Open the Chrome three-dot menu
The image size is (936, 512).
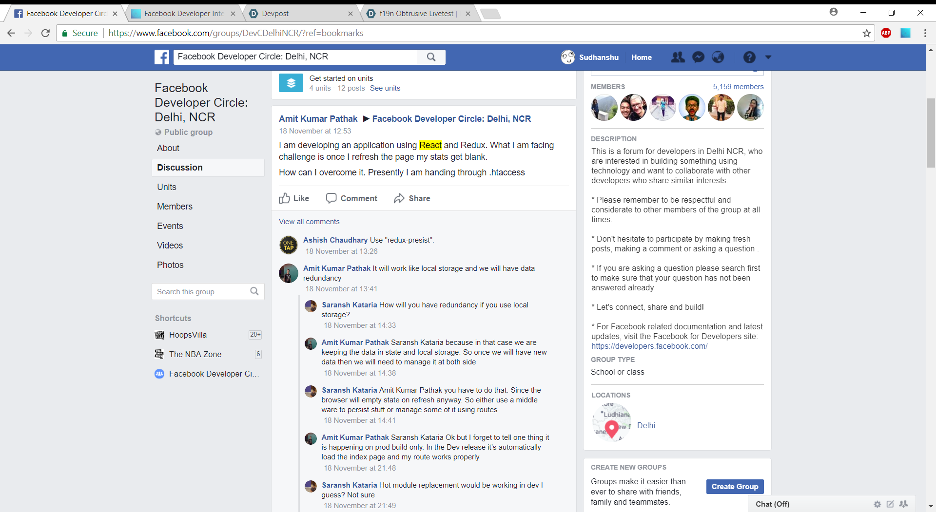(x=925, y=33)
